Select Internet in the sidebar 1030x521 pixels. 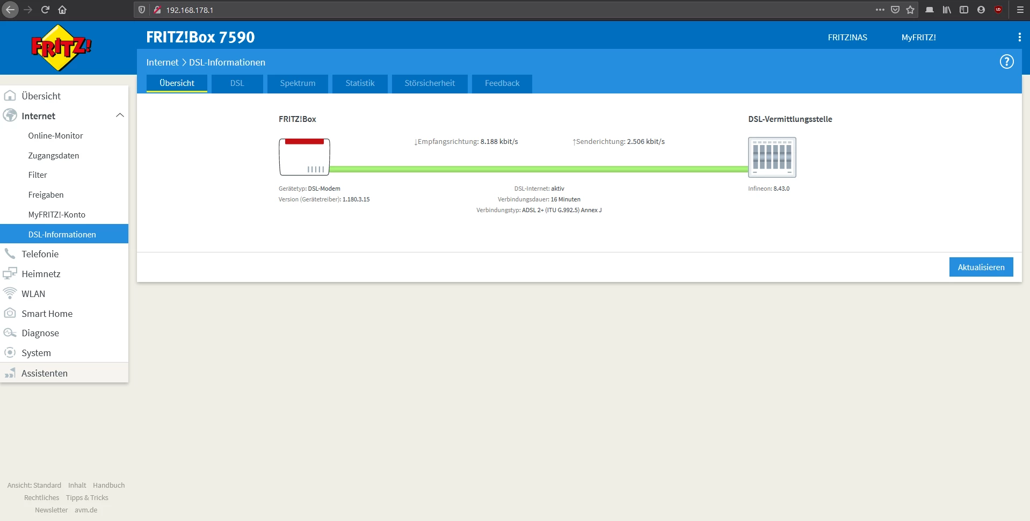(x=38, y=116)
